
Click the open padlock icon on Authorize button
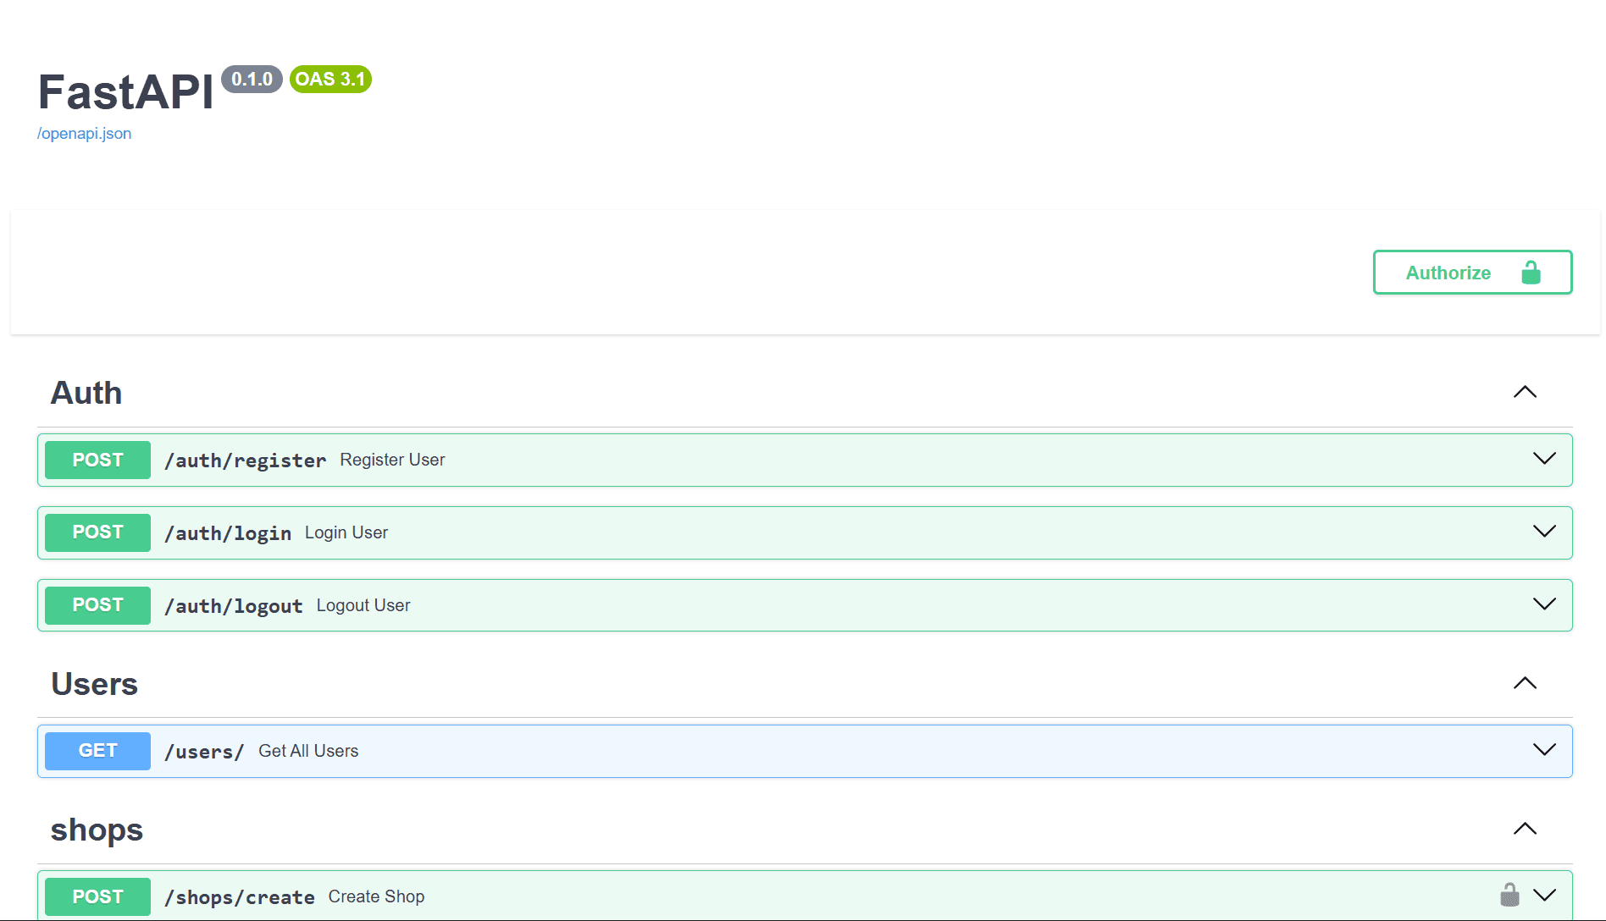click(x=1530, y=272)
